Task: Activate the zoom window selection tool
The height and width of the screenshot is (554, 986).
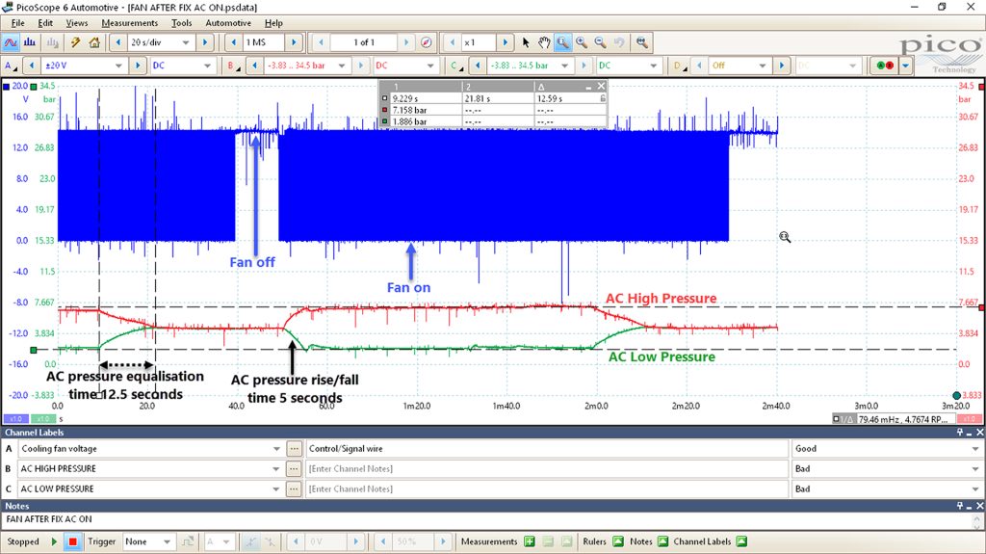Action: point(562,42)
